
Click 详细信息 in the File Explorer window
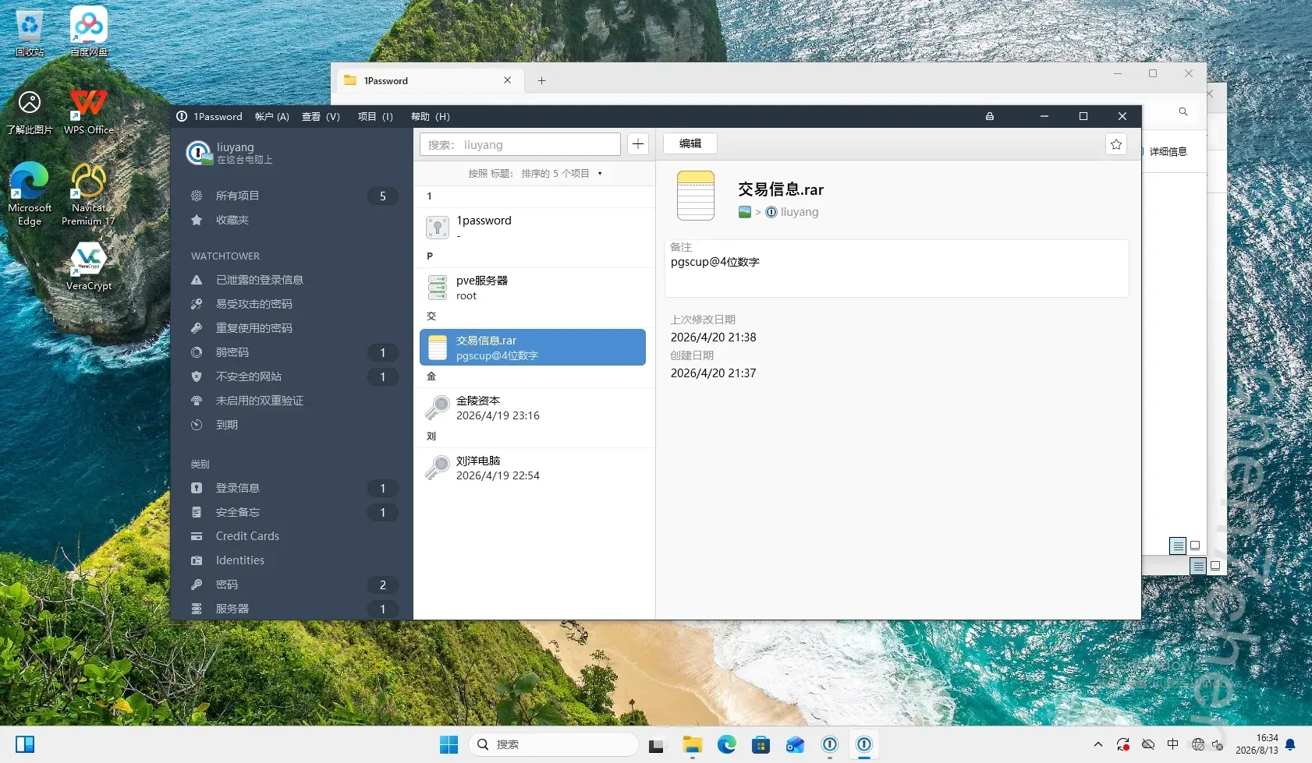coord(1168,152)
